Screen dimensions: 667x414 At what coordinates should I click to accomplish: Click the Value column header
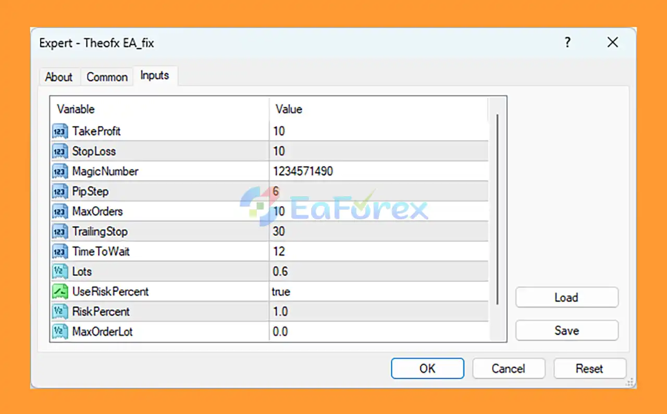click(289, 109)
